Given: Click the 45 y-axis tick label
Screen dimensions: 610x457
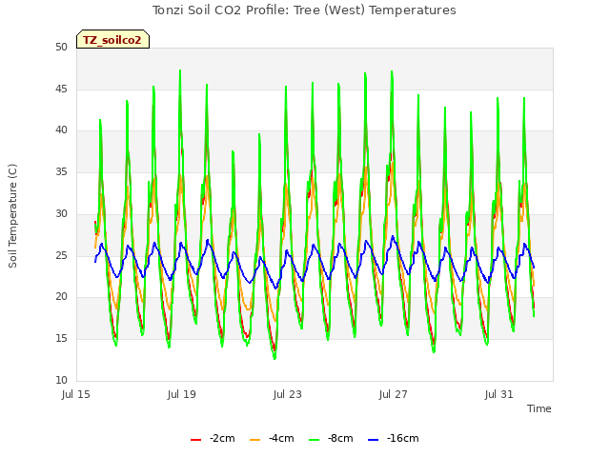Looking at the screenshot, I should coord(61,89).
